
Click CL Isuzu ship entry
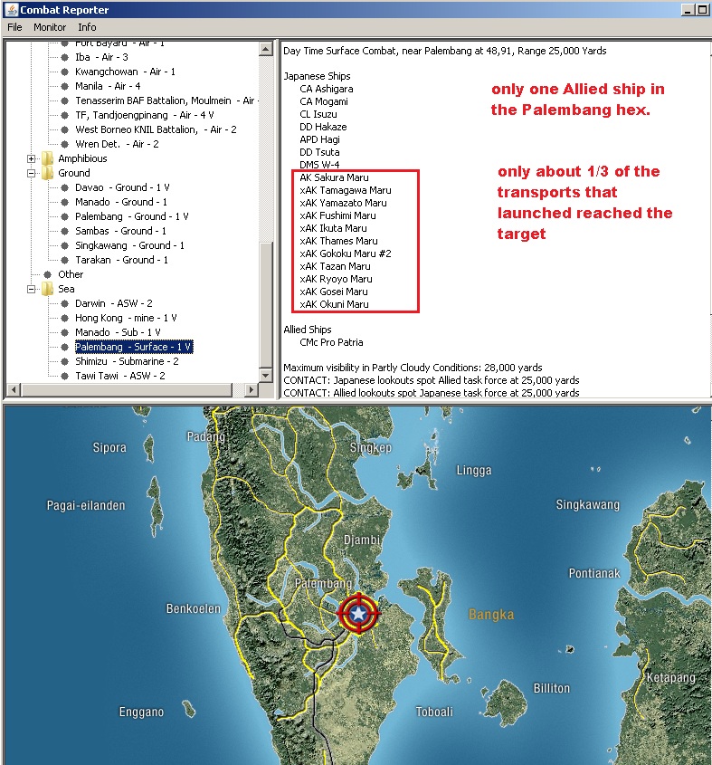point(318,114)
